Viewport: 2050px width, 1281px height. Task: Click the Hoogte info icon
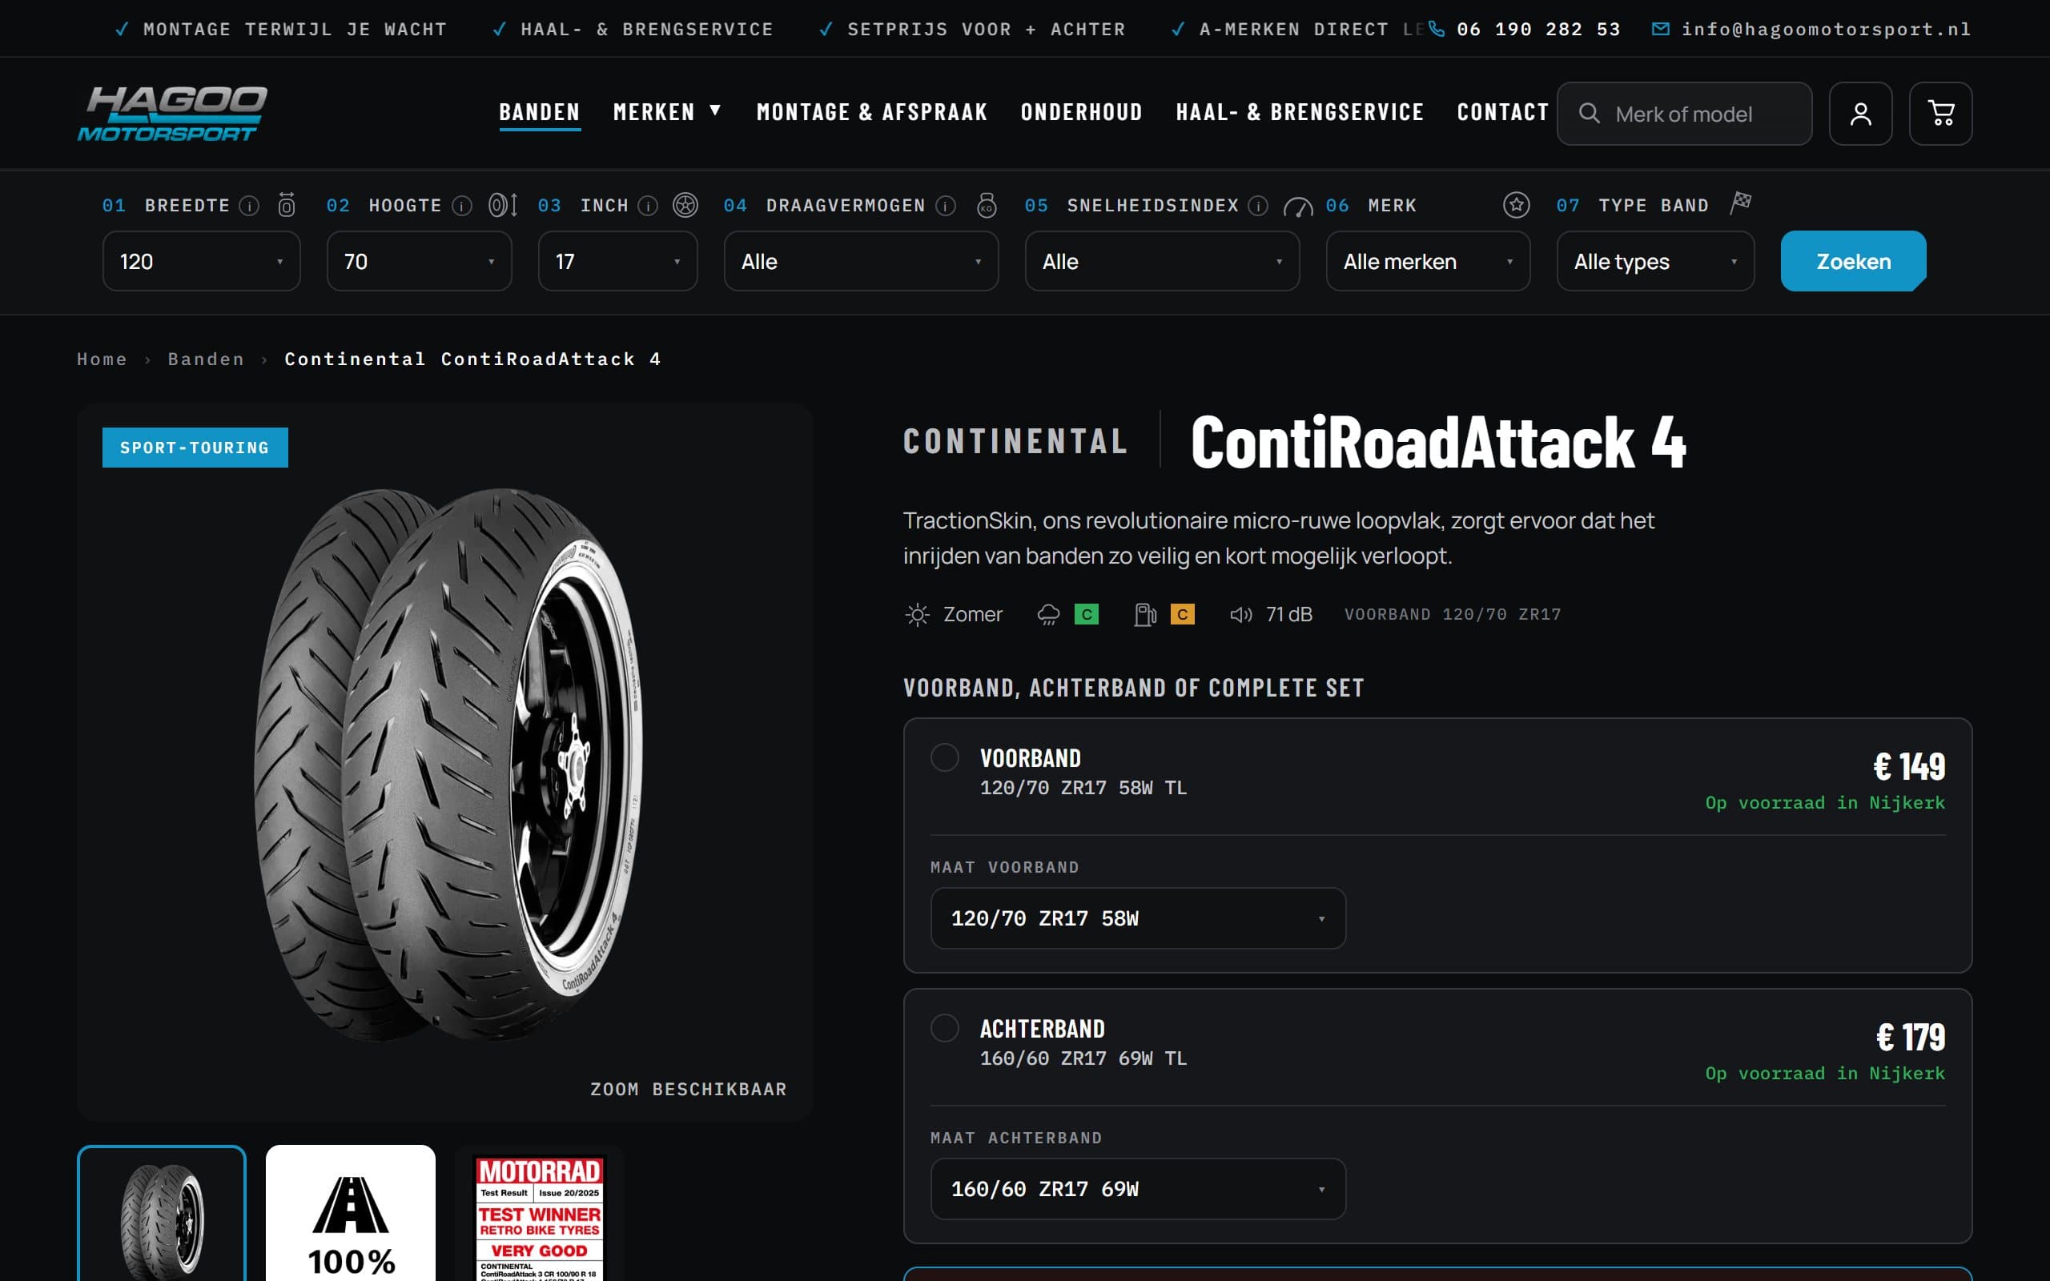[x=462, y=206]
